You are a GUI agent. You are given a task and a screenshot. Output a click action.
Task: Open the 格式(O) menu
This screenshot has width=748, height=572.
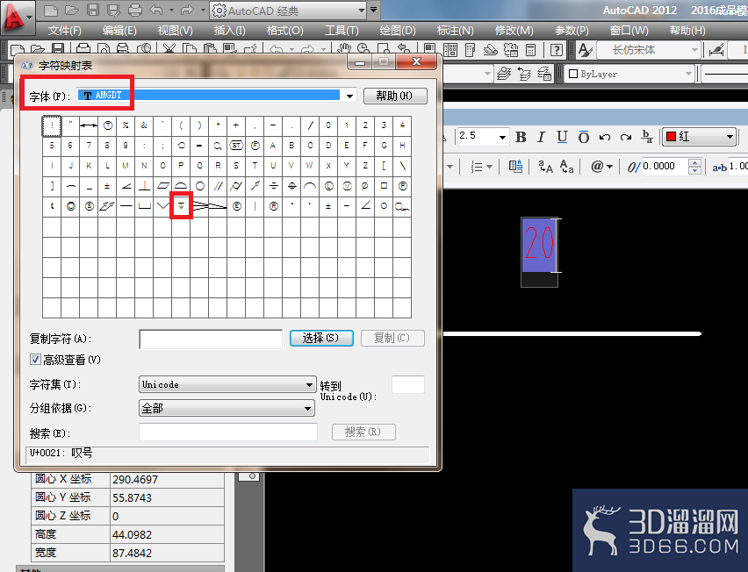tap(284, 31)
